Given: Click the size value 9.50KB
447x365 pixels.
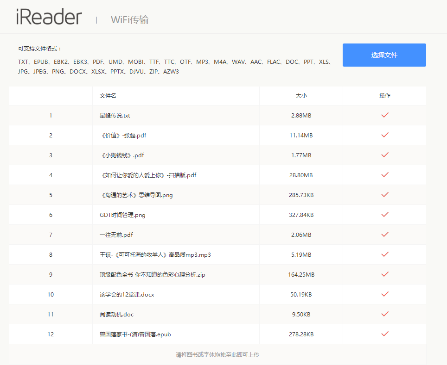Looking at the screenshot, I should [x=301, y=315].
